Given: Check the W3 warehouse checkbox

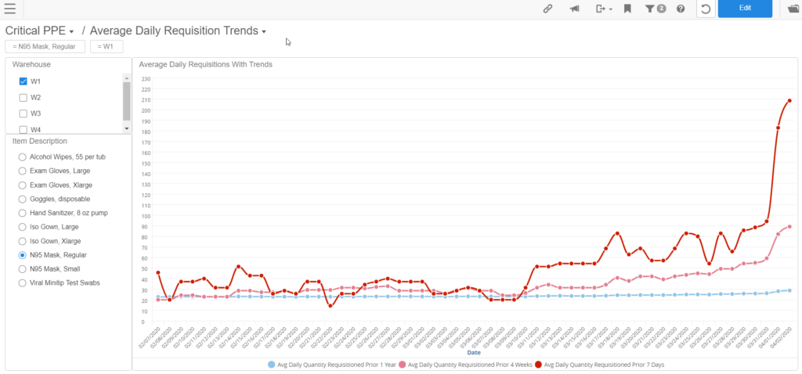Looking at the screenshot, I should coord(23,113).
